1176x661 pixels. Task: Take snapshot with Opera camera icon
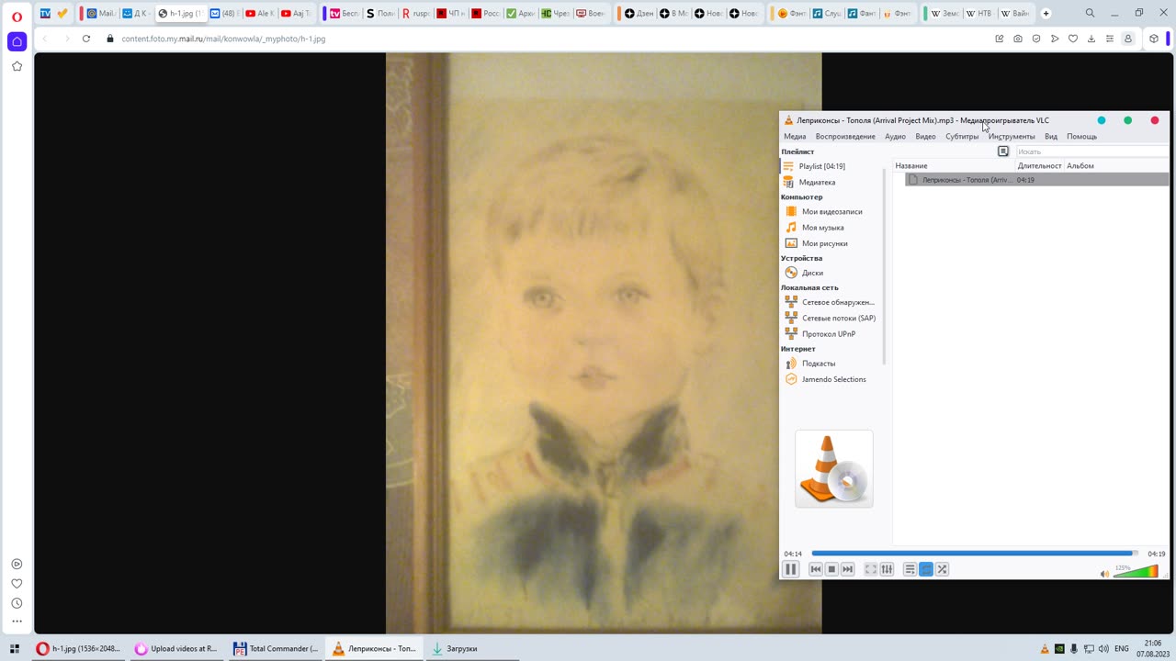[x=1018, y=39]
